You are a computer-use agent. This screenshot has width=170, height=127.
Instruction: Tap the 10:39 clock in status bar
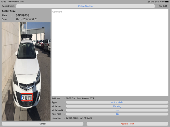click(3, 2)
